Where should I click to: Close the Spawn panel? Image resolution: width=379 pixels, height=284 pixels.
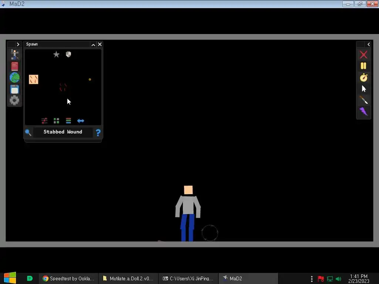(x=100, y=44)
